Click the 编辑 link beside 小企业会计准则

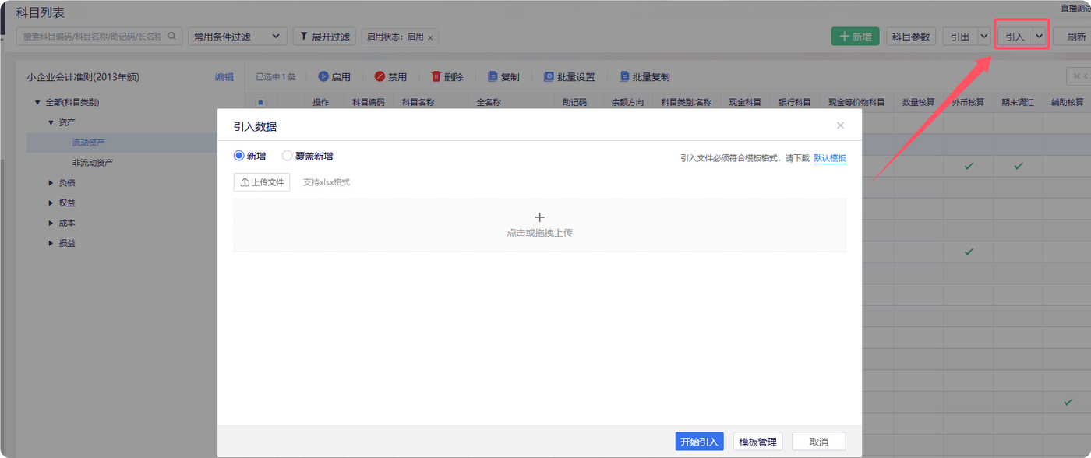click(224, 77)
